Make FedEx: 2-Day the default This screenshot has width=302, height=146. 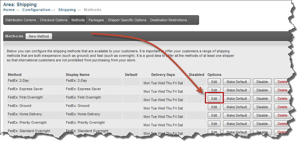(236, 82)
